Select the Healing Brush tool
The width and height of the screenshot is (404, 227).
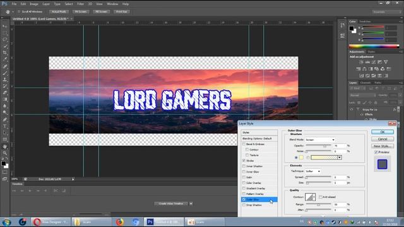pyautogui.click(x=4, y=66)
